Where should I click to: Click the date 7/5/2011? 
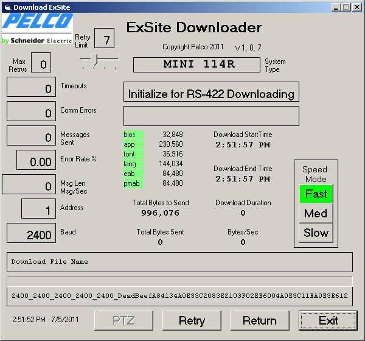tap(65, 320)
